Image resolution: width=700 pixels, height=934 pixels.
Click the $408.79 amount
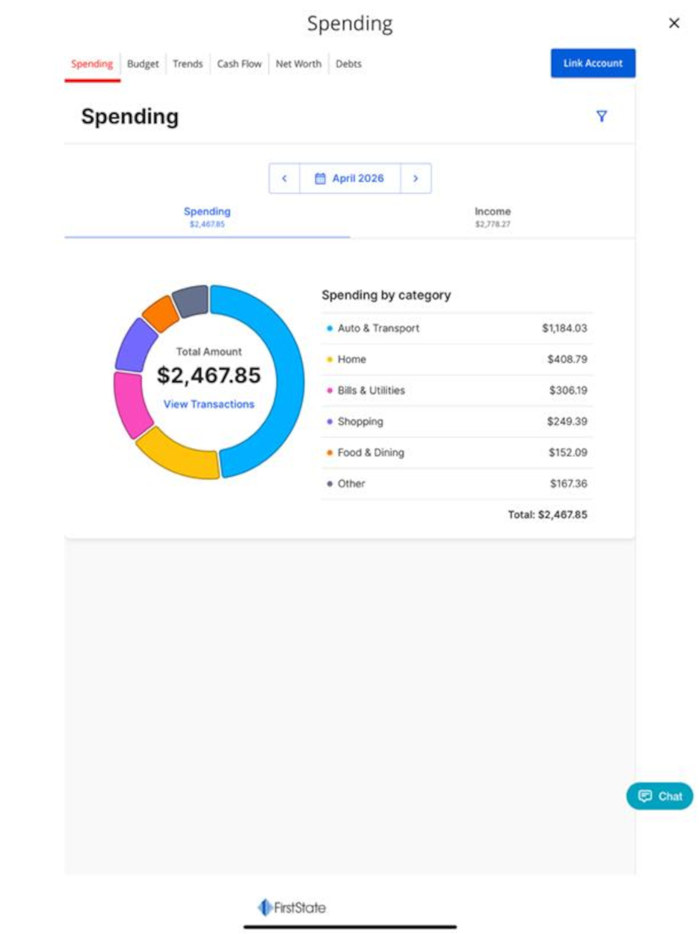click(x=567, y=359)
